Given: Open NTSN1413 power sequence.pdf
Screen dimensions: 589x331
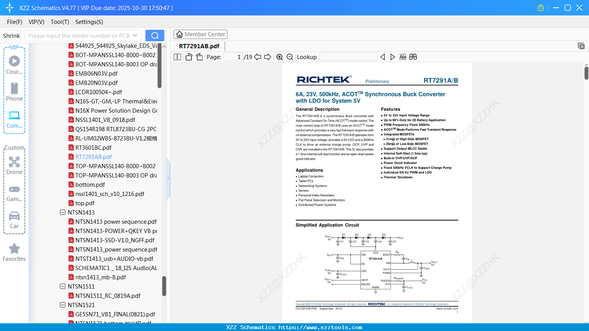Looking at the screenshot, I should pos(116,221).
